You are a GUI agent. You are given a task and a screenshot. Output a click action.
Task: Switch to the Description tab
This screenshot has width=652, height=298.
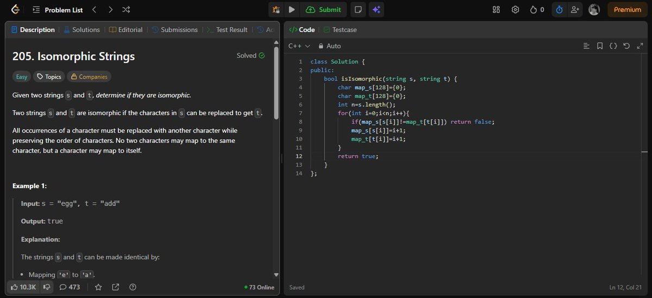tap(33, 30)
